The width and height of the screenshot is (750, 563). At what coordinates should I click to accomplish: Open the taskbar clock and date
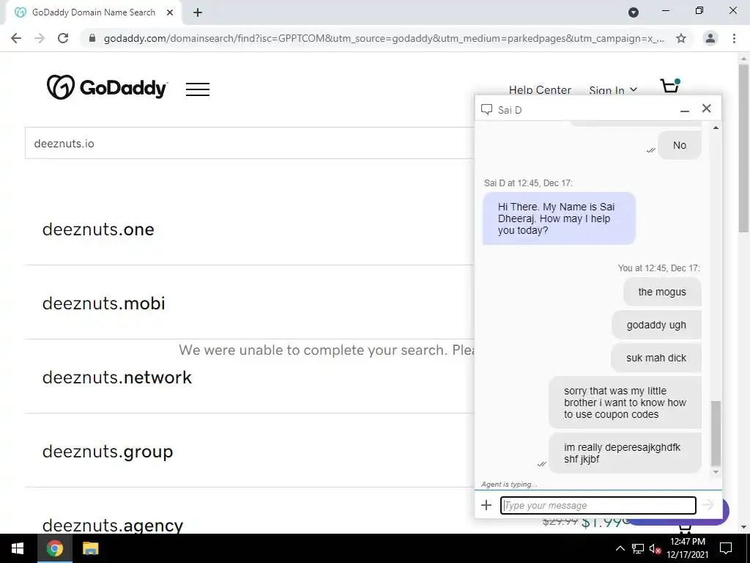(x=687, y=548)
